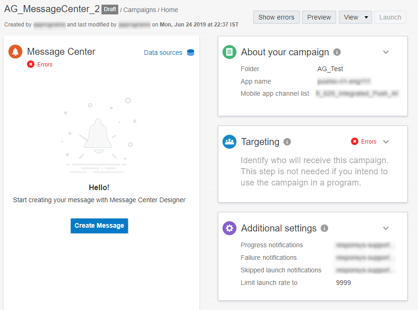The image size is (418, 310).
Task: Click the Show errors button
Action: [x=276, y=17]
